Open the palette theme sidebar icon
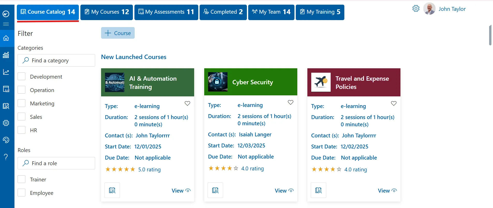Viewport: 493px width, 208px height. tap(6, 140)
